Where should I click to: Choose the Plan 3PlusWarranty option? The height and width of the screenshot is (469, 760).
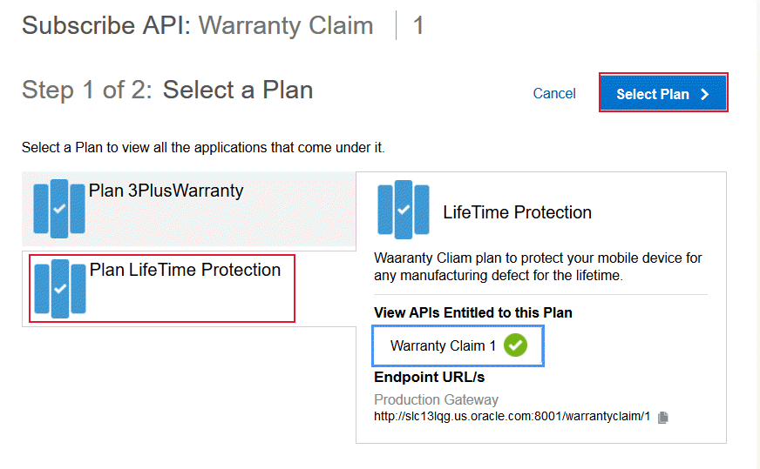(166, 191)
